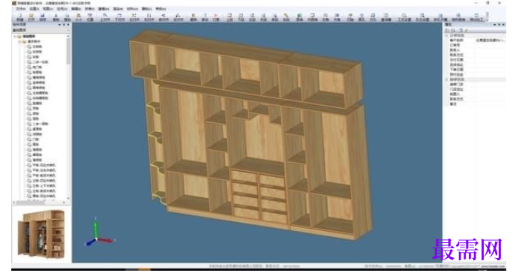The width and height of the screenshot is (516, 273).
Task: Open the 文件 menu in the menu bar
Action: [21, 9]
